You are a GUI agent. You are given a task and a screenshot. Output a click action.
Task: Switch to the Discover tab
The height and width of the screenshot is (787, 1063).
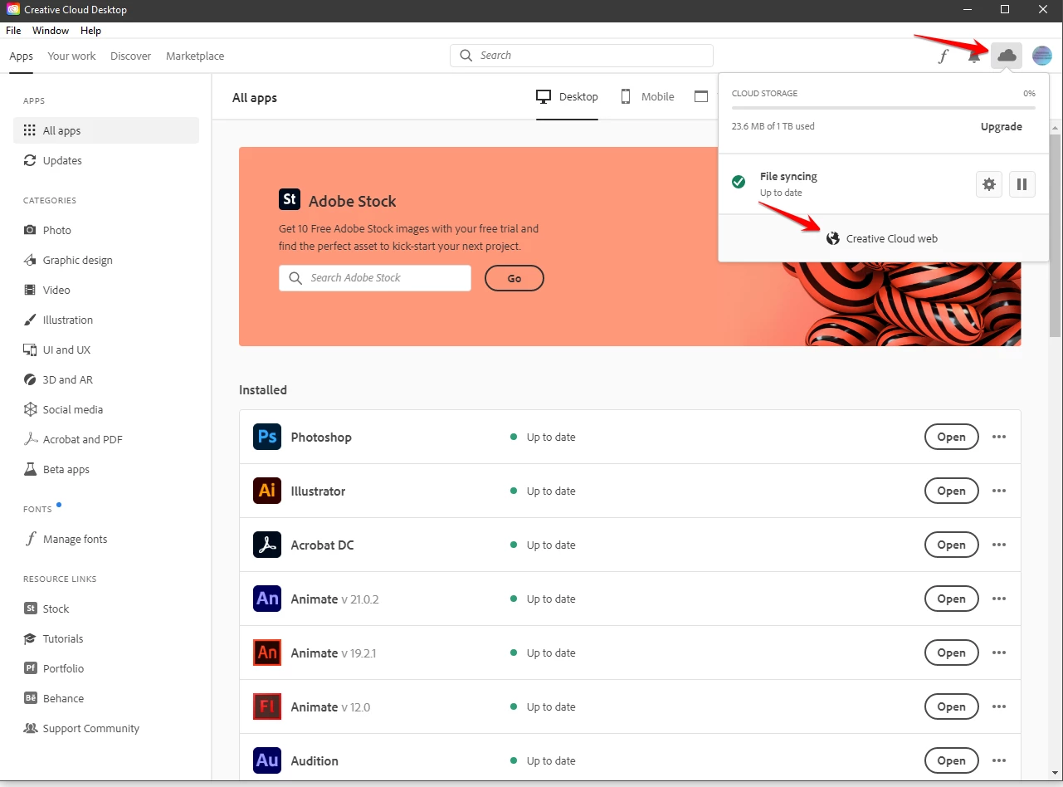click(131, 56)
